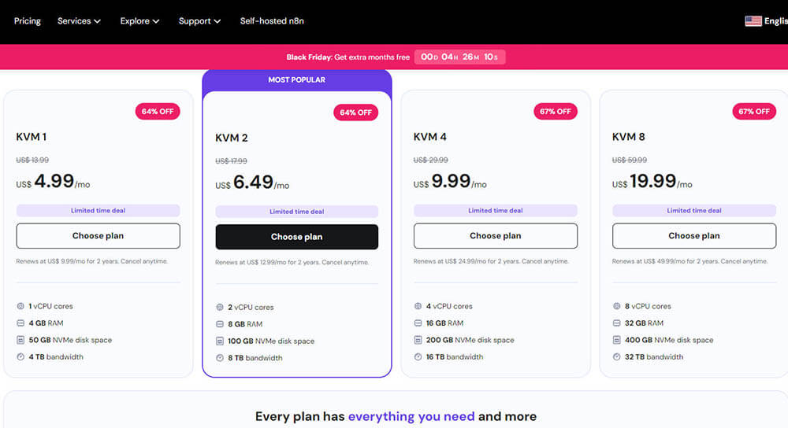Click the disk icon beside 100 GB NVMe
This screenshot has height=428, width=788.
[219, 341]
